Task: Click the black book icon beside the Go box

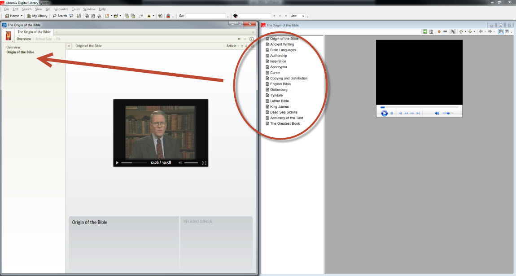Action: pos(235,16)
